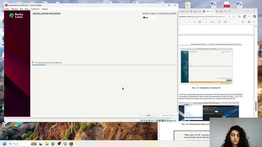Click the VirtualBox title bar app icon
The image size is (262, 147).
tap(6, 5)
